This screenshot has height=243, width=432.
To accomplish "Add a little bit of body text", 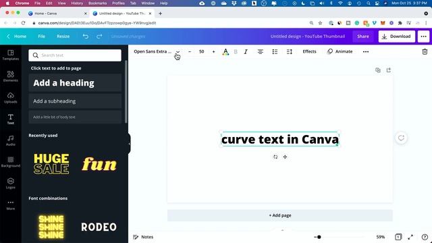I will tap(75, 117).
